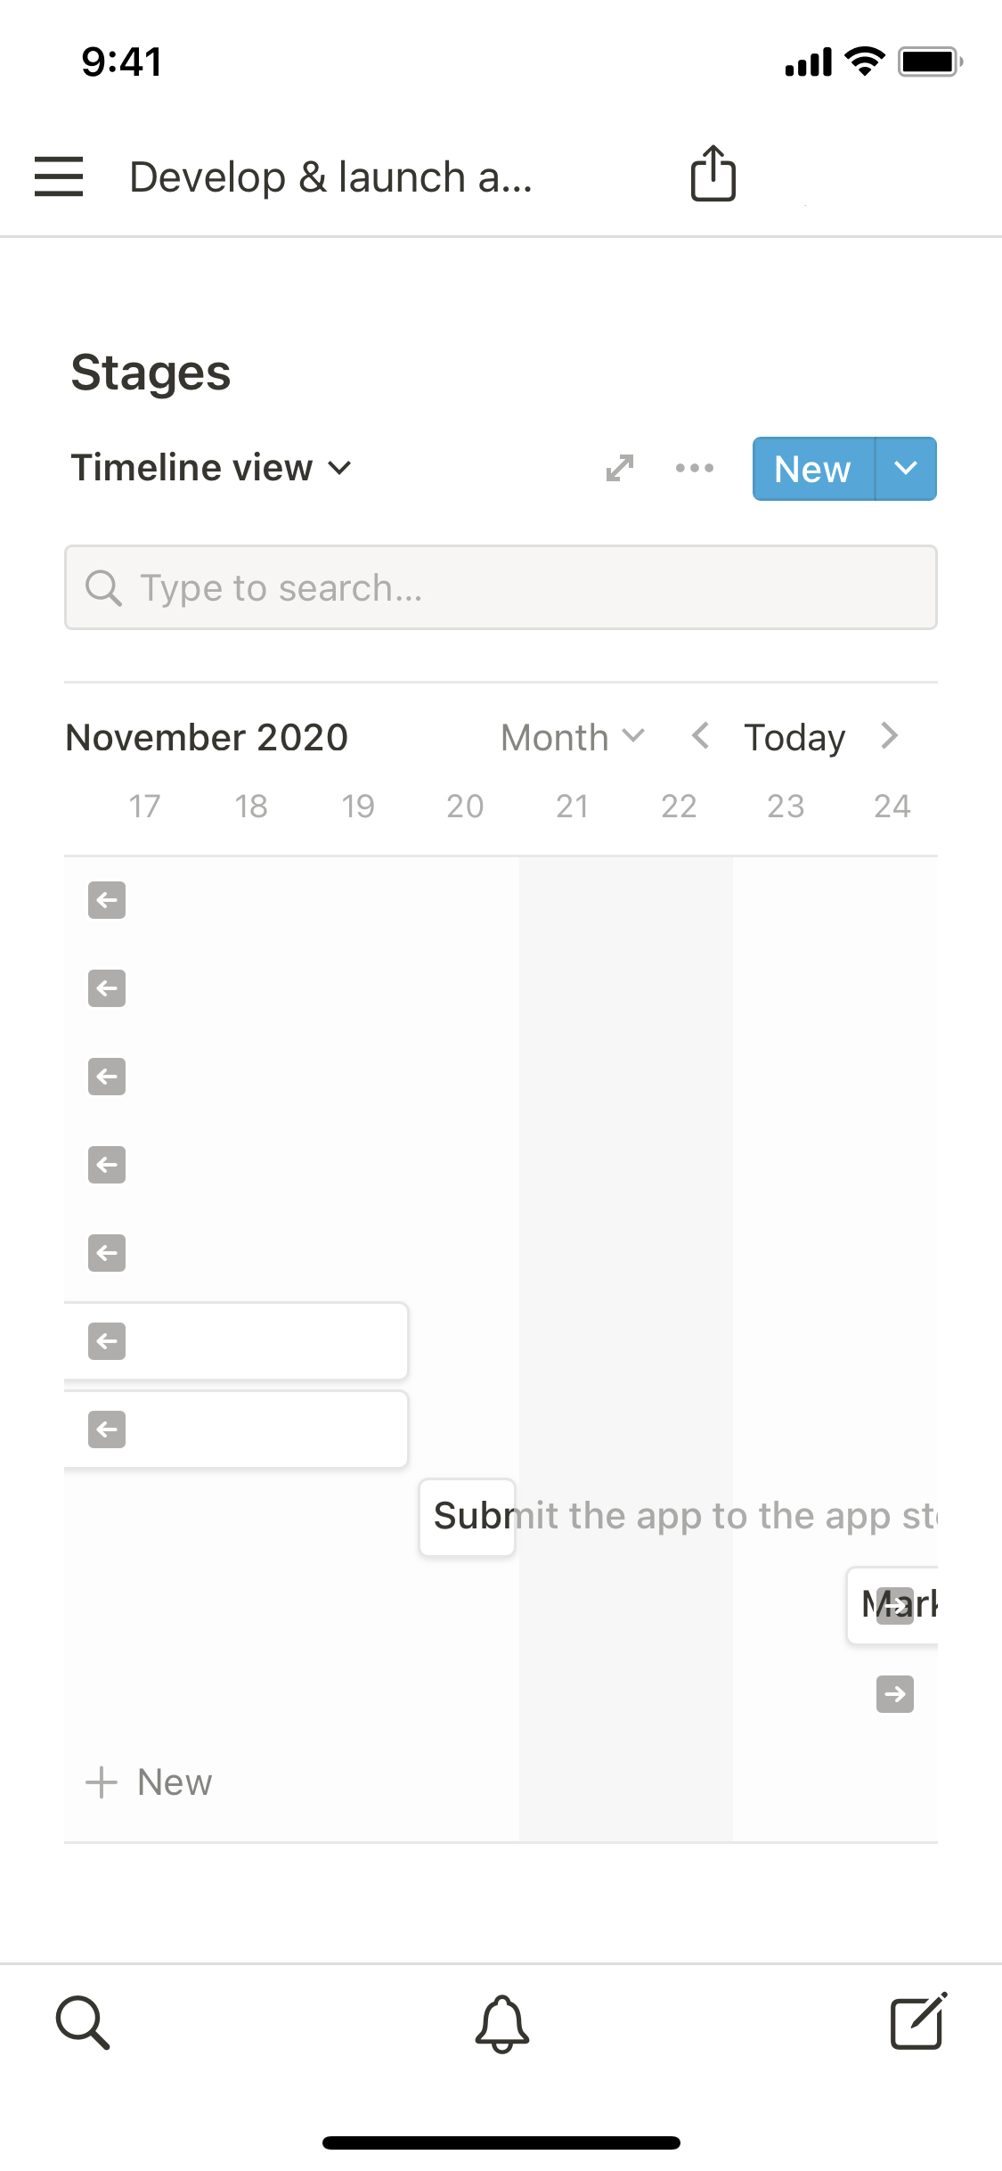Tap the first left-arrow scroll-to-item icon
Viewport: 1002px width, 2171px height.
point(107,900)
